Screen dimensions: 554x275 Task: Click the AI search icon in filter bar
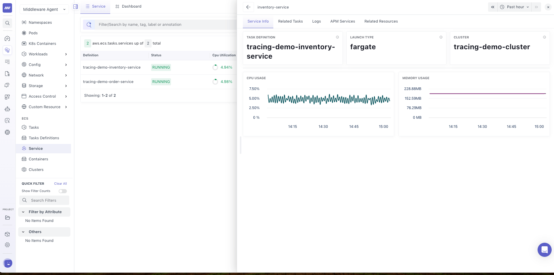click(89, 25)
